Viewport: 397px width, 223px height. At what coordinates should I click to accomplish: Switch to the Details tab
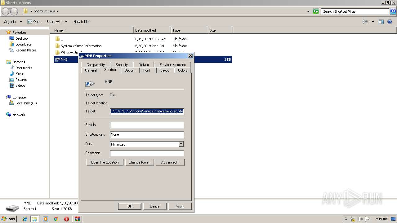(144, 64)
